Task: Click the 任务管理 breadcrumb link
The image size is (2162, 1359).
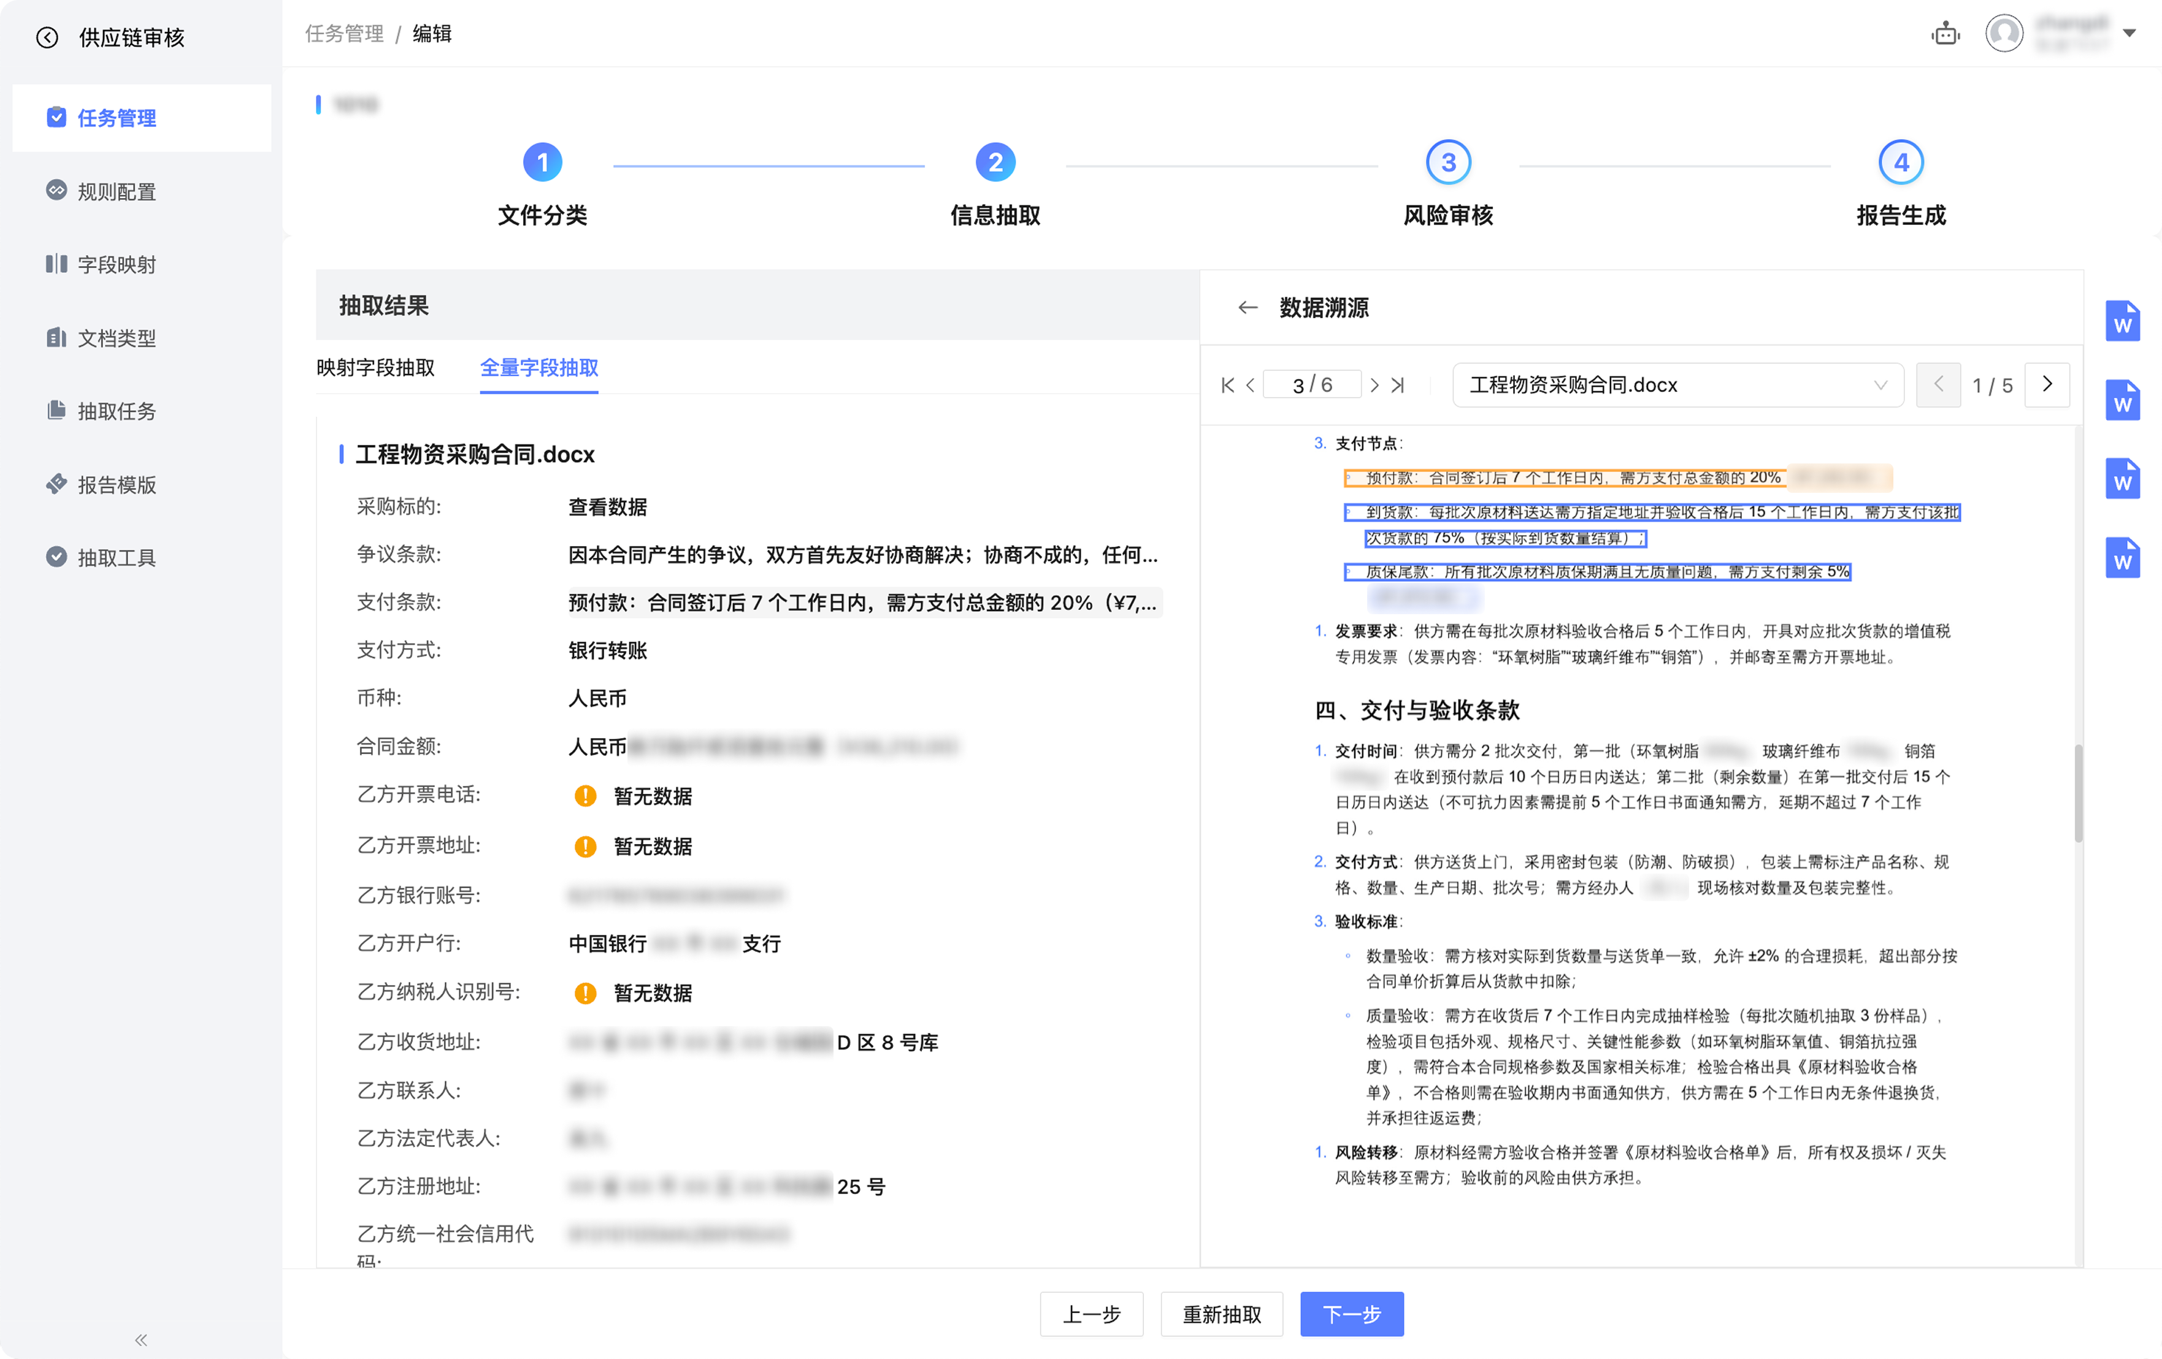Action: coord(344,33)
